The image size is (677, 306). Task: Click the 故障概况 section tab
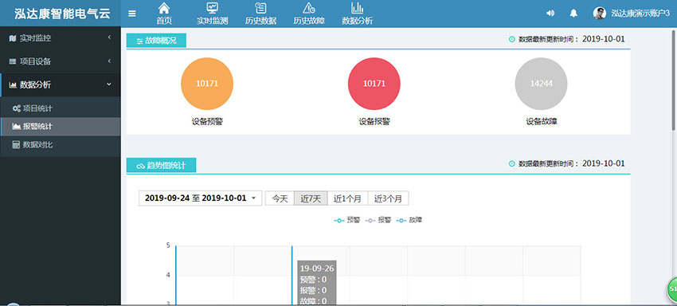pos(156,41)
